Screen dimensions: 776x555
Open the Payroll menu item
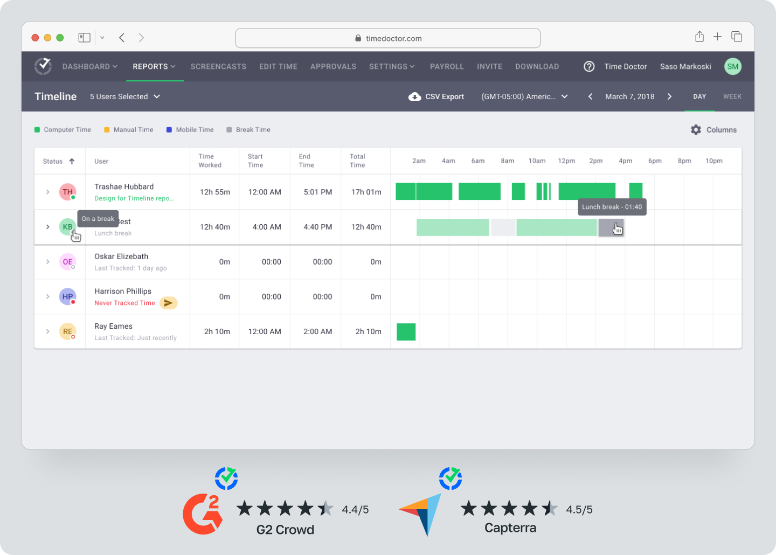(447, 66)
